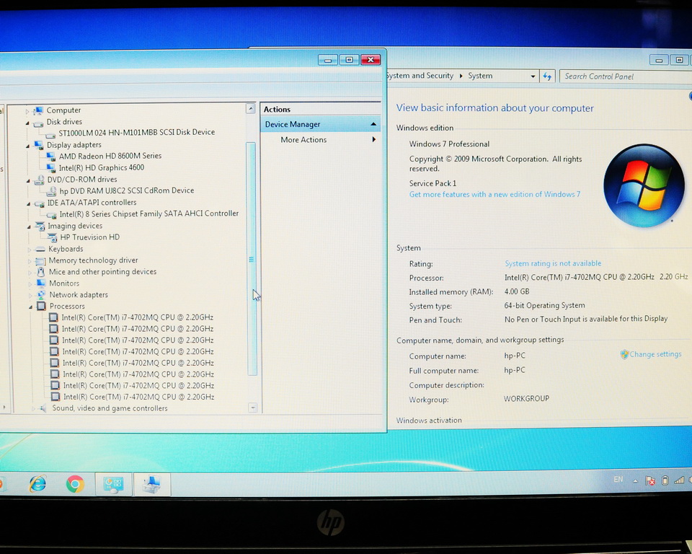Click the Computer category icon
Viewport: 692px width, 554px height.
coord(38,110)
